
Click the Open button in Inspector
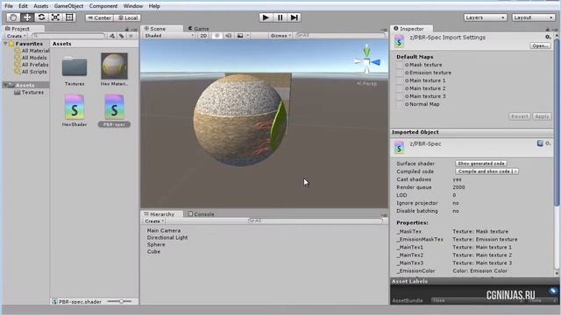coord(540,45)
